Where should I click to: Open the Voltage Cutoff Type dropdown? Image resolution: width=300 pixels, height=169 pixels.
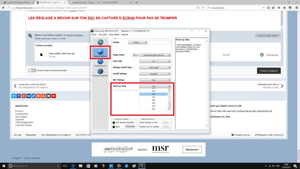click(155, 68)
